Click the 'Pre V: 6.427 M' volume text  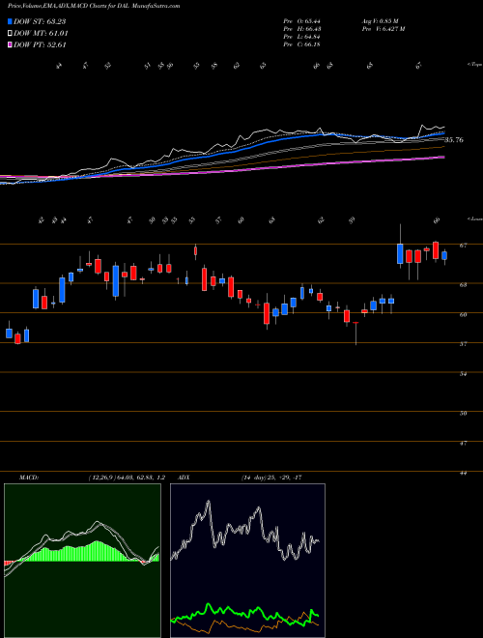point(383,29)
